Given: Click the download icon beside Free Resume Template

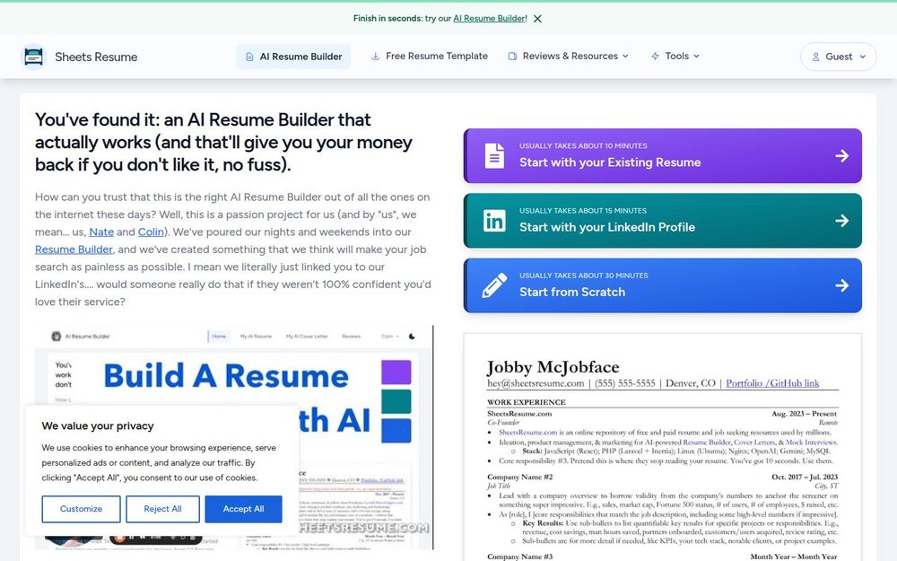Looking at the screenshot, I should (375, 56).
